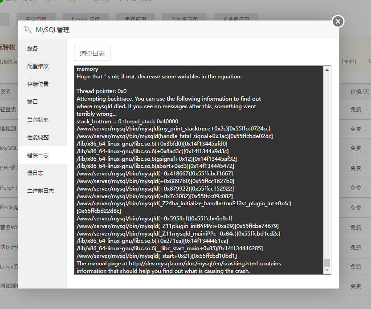Show the 当前状态 section
Viewport: 371px width, 309px height.
tap(43, 119)
